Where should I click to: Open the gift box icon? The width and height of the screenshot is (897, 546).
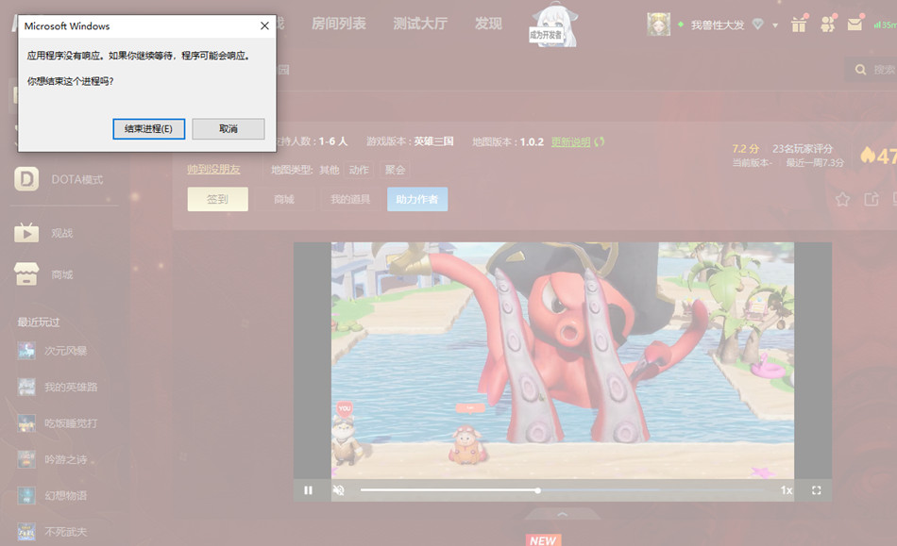pyautogui.click(x=799, y=25)
